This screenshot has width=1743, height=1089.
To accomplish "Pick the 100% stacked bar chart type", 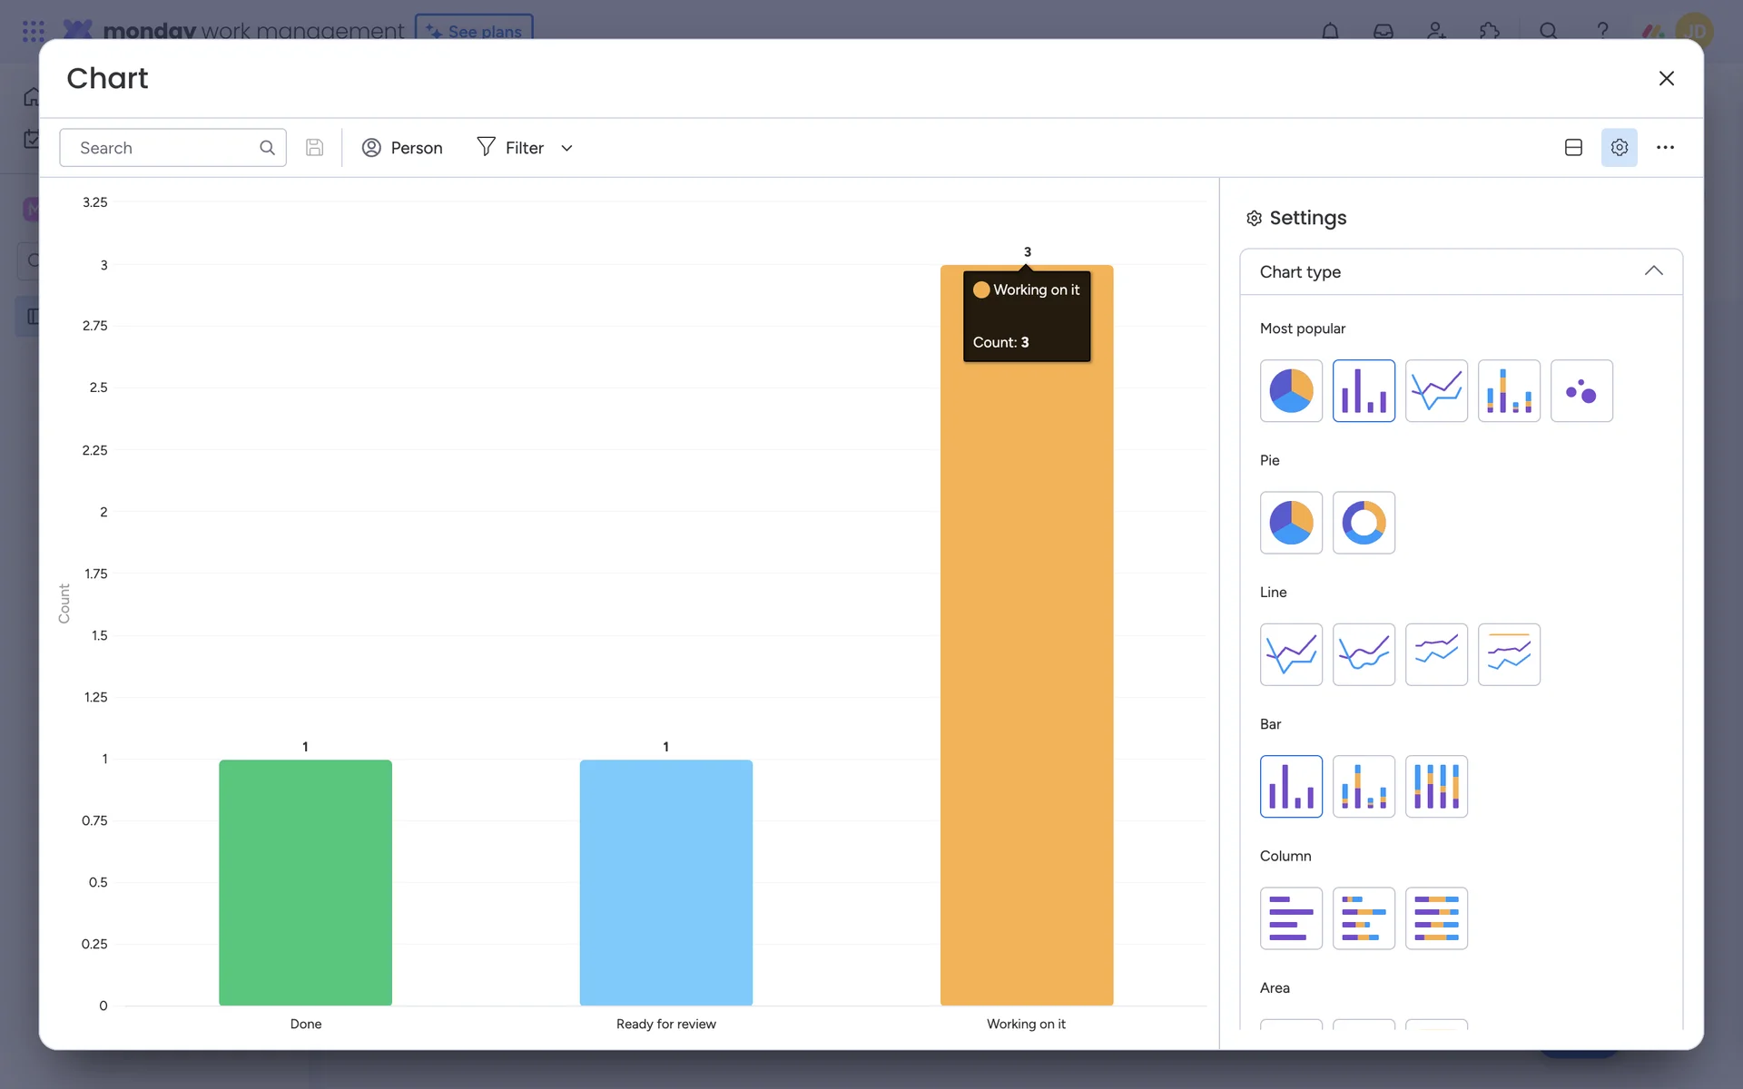I will 1436,787.
